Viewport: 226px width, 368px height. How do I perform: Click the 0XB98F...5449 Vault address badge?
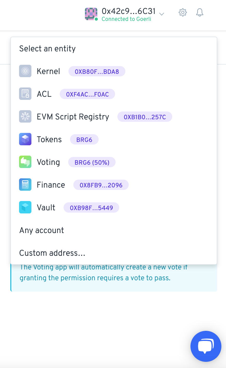(91, 208)
